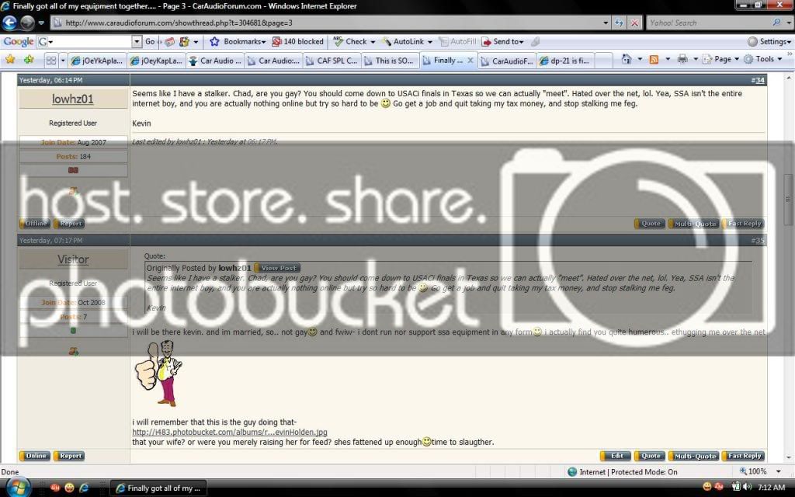Click Edit button on Visitor post
This screenshot has width=795, height=497.
click(616, 456)
